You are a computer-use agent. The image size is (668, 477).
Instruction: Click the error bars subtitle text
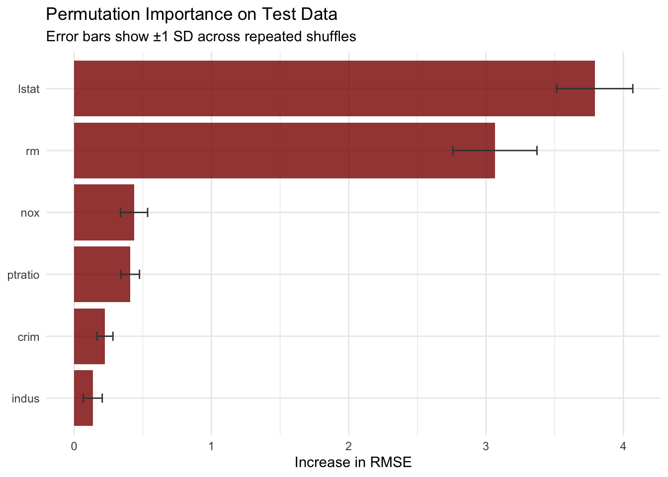coord(201,37)
